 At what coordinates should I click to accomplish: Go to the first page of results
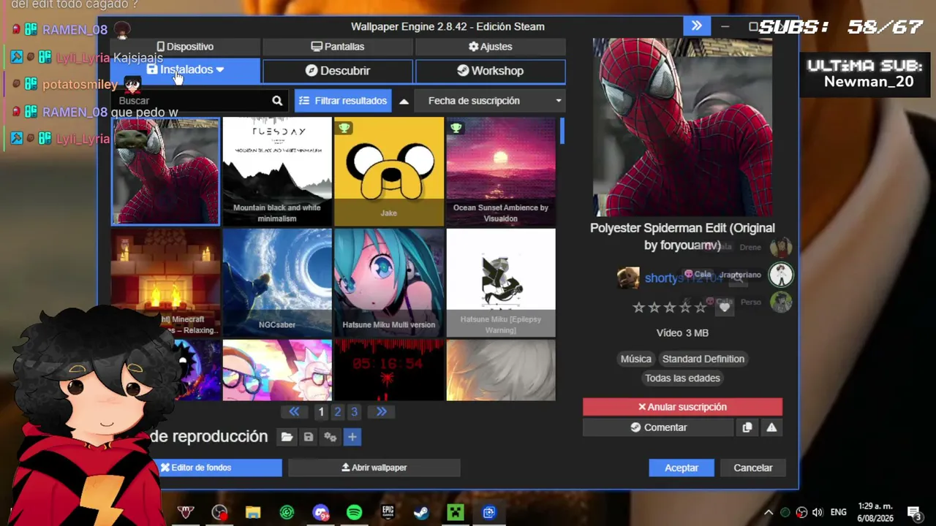point(294,412)
